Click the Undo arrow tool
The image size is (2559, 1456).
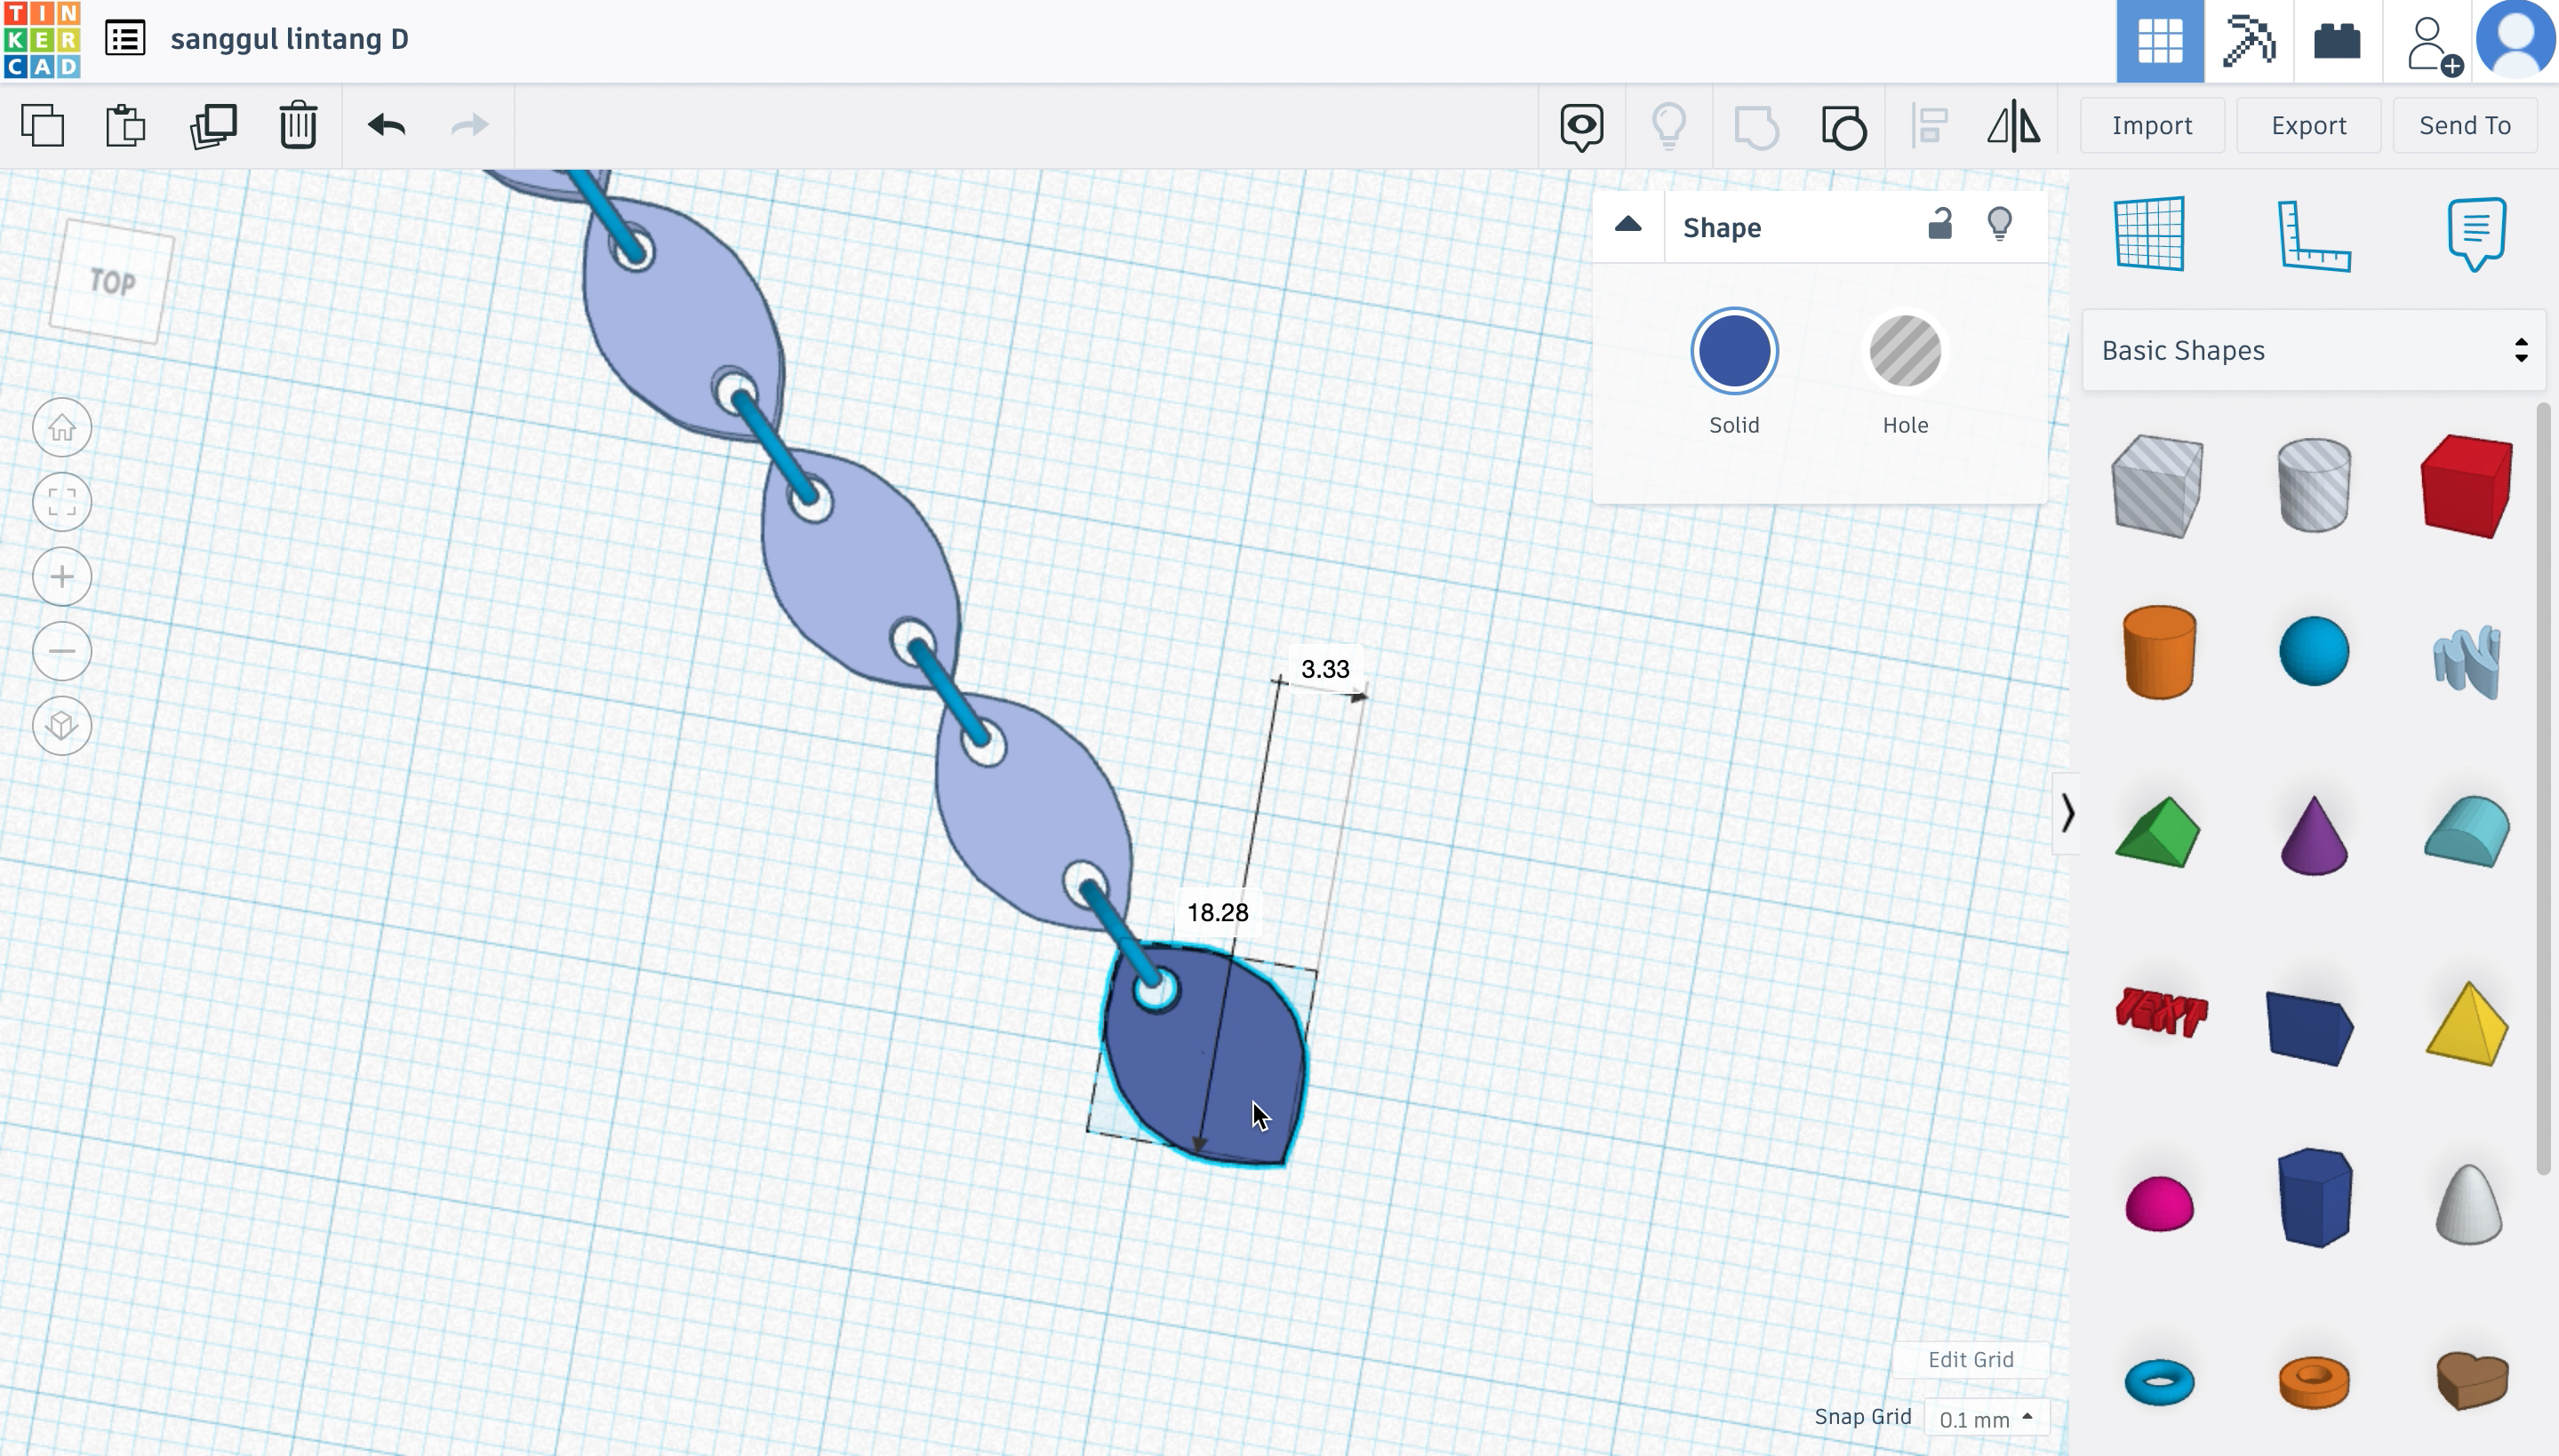pyautogui.click(x=385, y=124)
